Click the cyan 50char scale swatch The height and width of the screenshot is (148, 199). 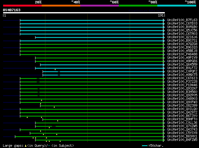[x=145, y=146]
